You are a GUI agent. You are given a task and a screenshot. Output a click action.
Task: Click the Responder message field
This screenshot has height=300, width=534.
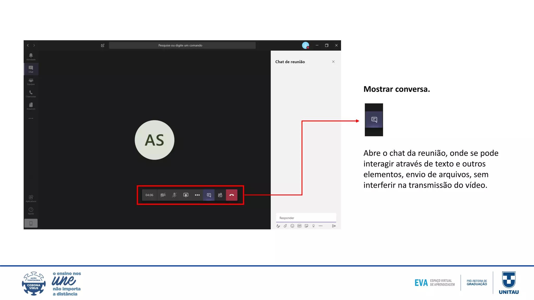tap(306, 218)
